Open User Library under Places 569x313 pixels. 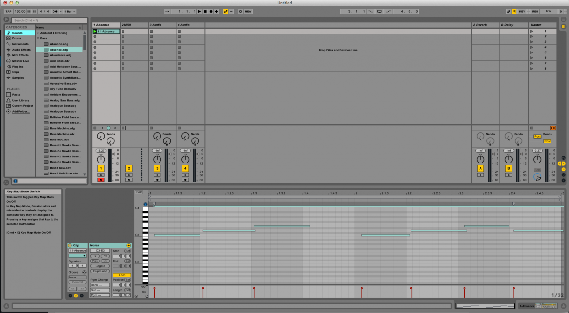point(20,100)
